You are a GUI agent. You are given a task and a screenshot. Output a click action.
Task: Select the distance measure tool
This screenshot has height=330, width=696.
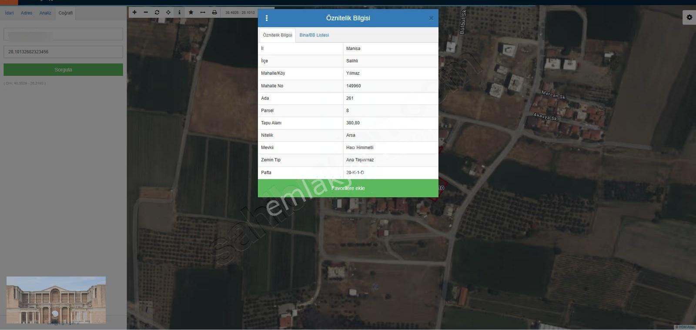coord(203,12)
